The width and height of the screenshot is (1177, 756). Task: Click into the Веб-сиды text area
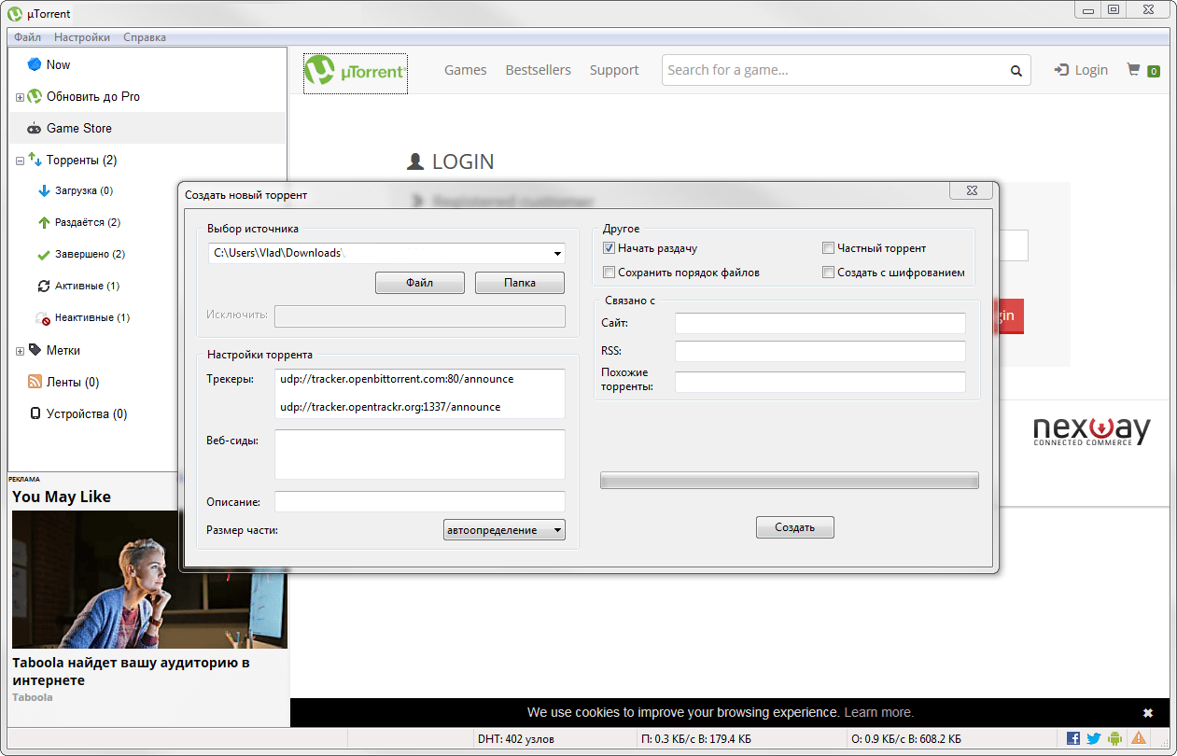(x=420, y=455)
